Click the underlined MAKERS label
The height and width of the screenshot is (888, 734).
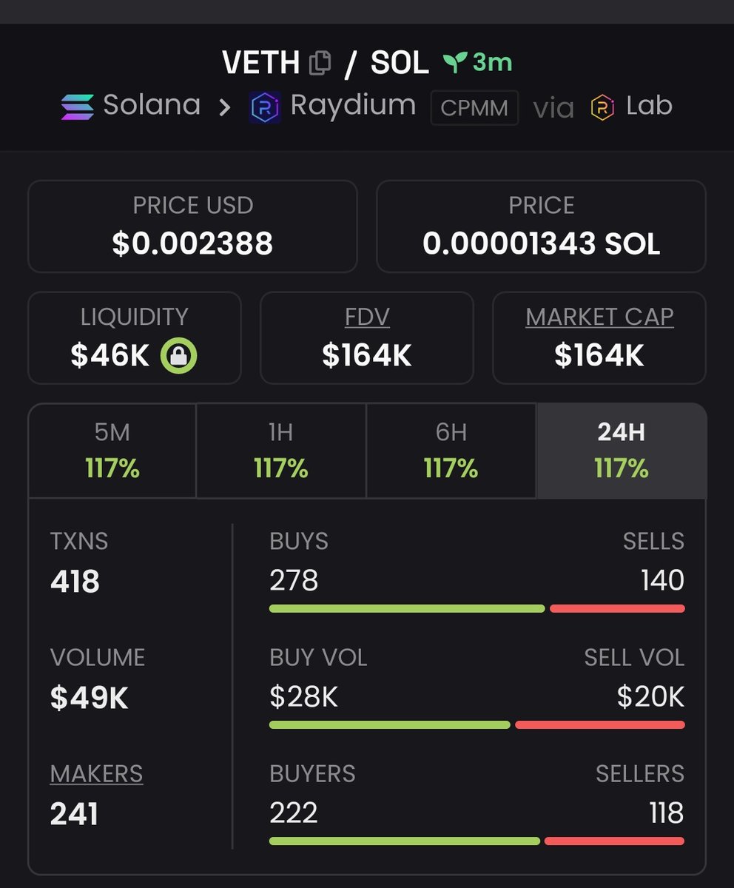[97, 774]
